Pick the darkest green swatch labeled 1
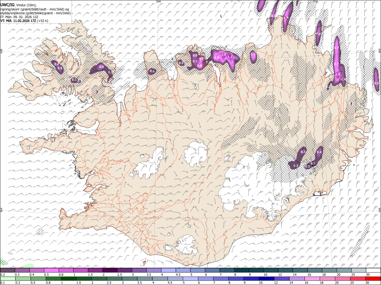This screenshot has width=381, height=285. pyautogui.click(x=69, y=278)
